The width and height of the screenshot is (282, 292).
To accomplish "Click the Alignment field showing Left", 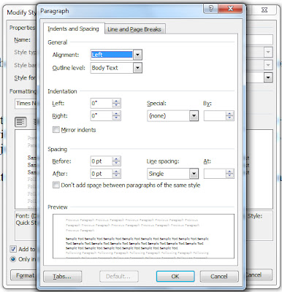I will (112, 55).
